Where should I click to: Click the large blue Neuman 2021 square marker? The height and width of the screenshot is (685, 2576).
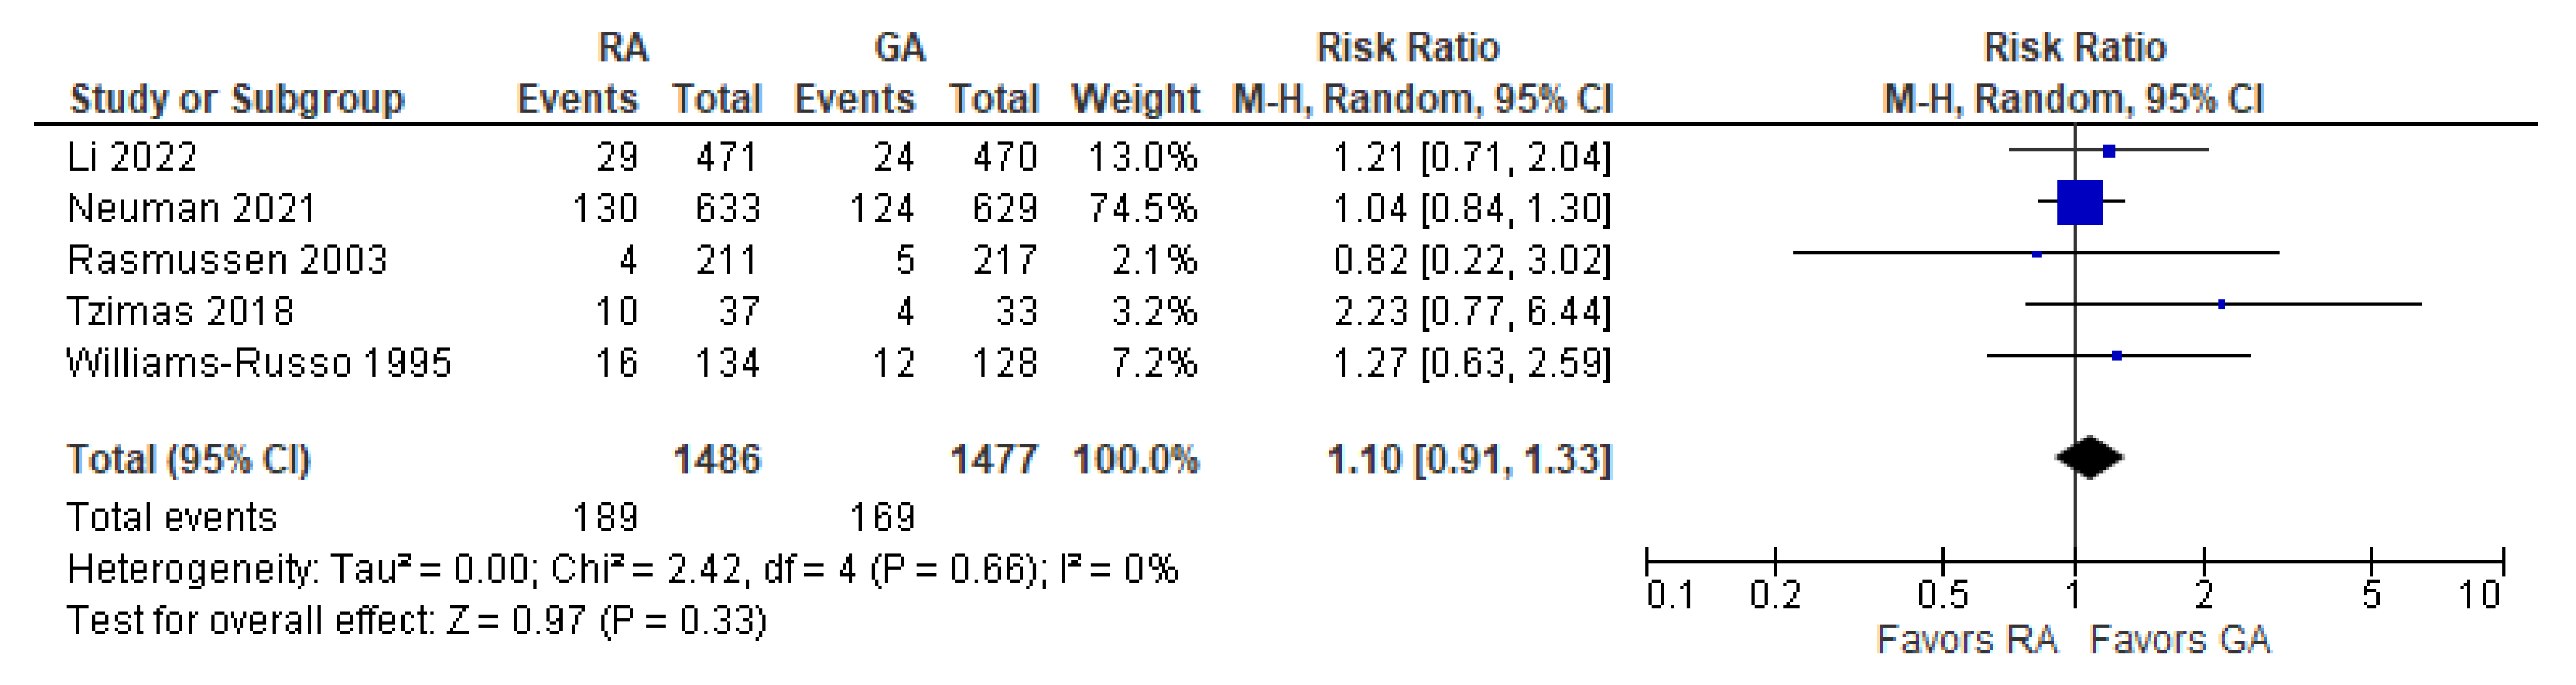tap(2080, 203)
